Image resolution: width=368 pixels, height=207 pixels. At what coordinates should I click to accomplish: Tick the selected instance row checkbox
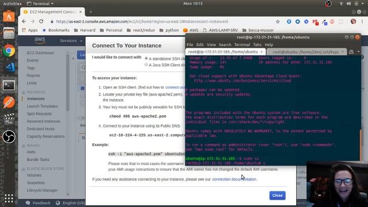coord(82,88)
